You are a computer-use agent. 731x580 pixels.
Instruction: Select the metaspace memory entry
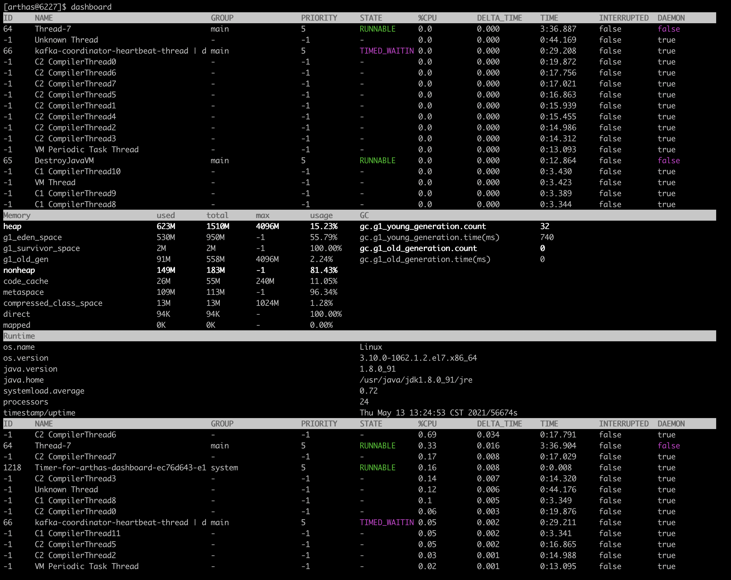[x=24, y=292]
